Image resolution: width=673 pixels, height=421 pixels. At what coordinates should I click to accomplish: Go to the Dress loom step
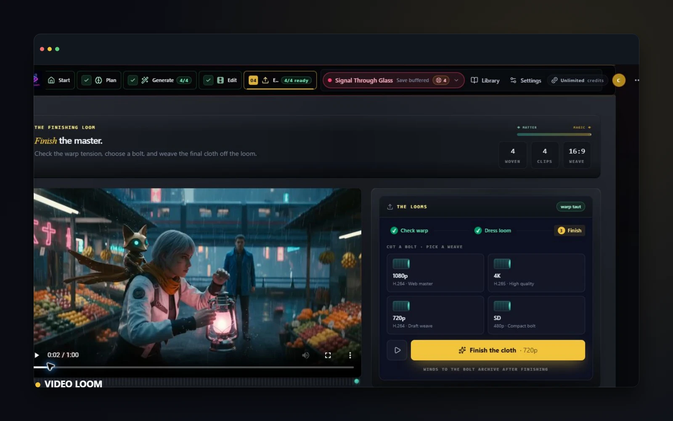[493, 230]
